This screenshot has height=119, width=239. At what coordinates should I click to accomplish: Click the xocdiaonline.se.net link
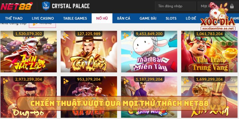[x=218, y=28]
